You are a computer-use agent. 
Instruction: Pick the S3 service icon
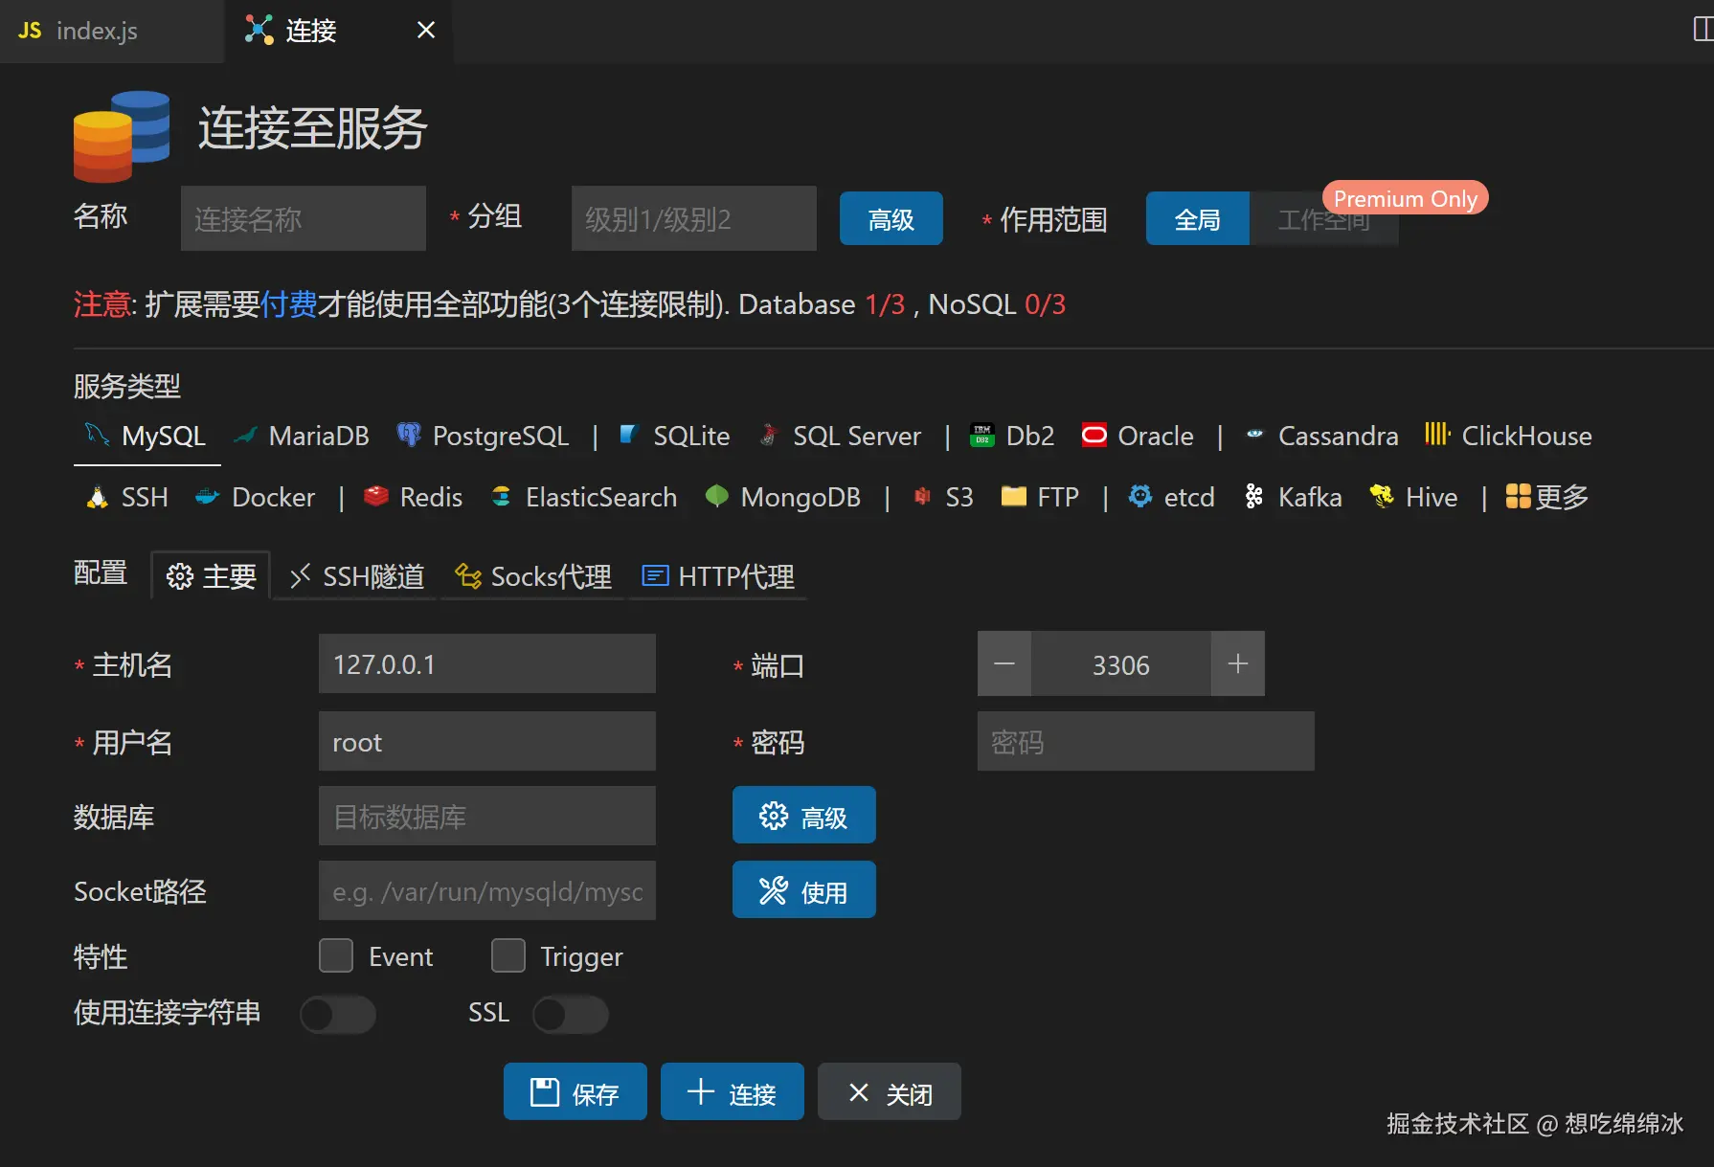(922, 497)
